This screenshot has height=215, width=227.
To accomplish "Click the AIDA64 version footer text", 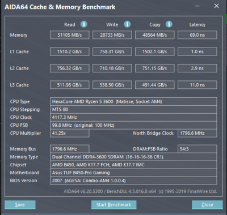I will pyautogui.click(x=140, y=191).
